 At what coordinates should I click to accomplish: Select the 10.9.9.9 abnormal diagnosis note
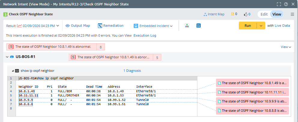coord(252,101)
